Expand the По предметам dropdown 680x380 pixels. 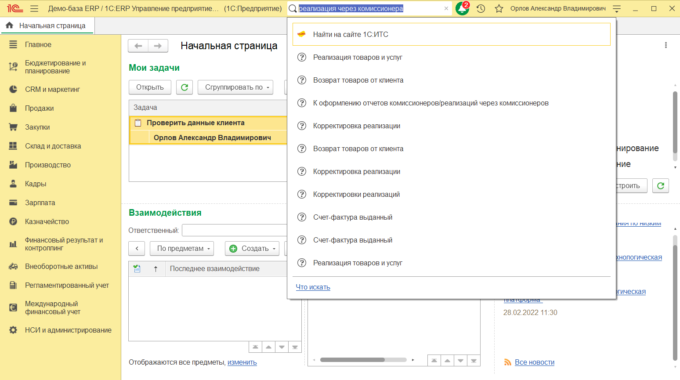pos(182,249)
